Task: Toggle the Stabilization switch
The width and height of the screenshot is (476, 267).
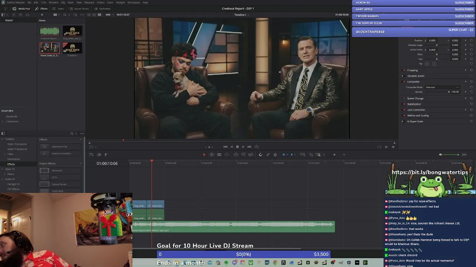Action: click(x=404, y=104)
